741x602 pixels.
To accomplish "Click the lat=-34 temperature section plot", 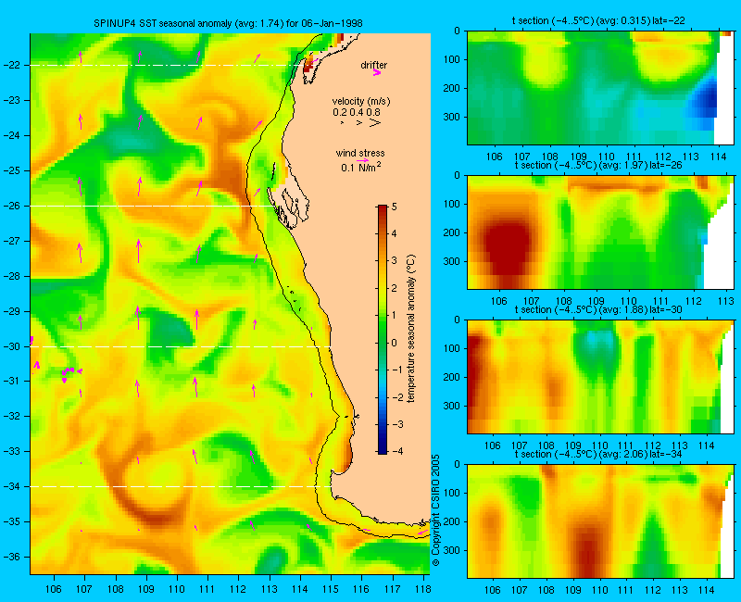I will click(x=599, y=521).
